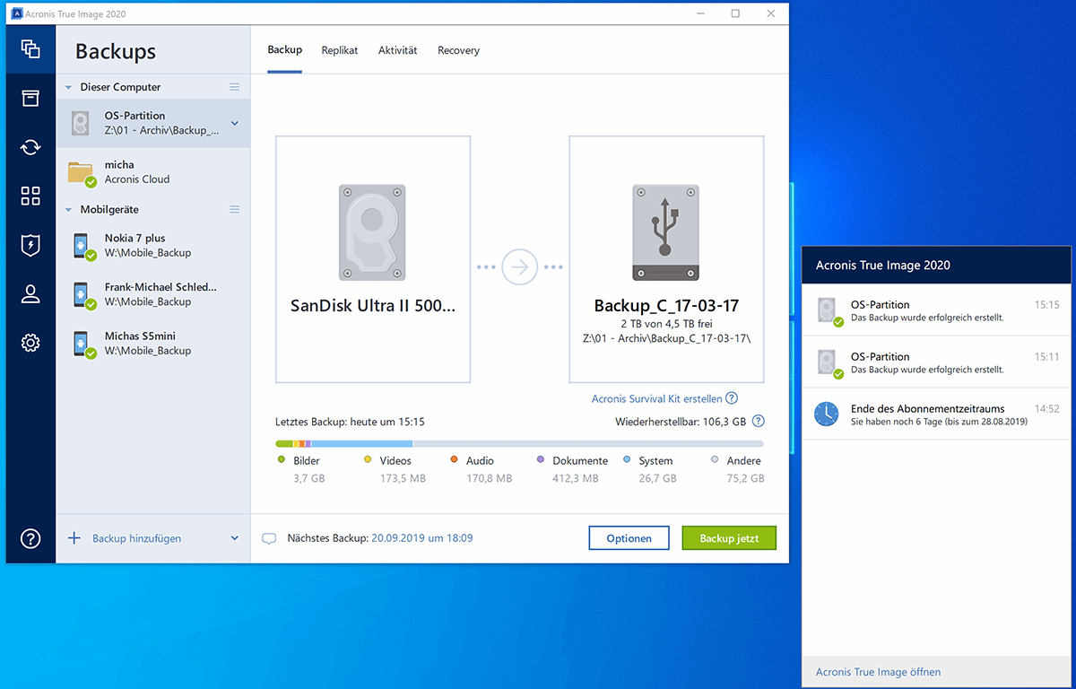This screenshot has width=1076, height=689.
Task: Open the Sync sidebar icon
Action: tap(30, 147)
